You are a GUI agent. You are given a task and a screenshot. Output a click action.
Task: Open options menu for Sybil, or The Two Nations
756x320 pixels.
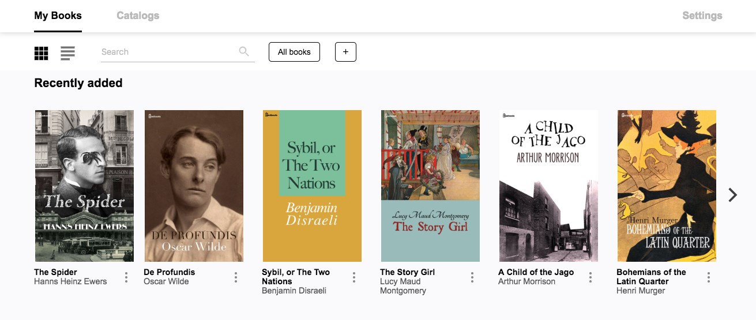[354, 277]
